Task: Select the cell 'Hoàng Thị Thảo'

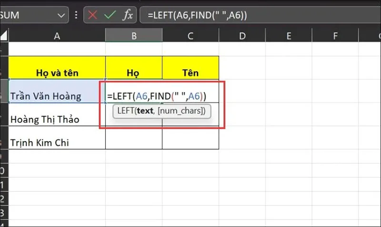Action: pos(57,114)
